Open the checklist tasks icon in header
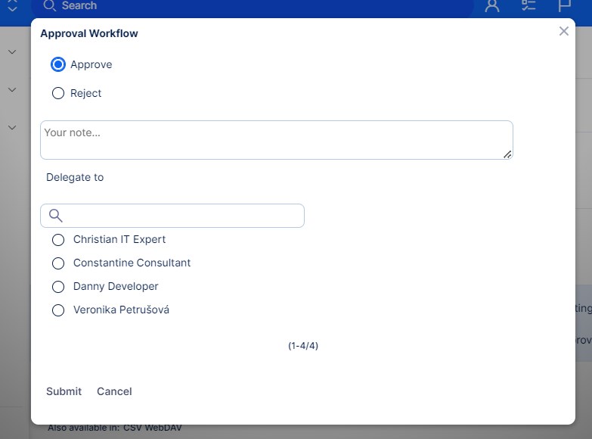Image resolution: width=592 pixels, height=439 pixels. click(x=528, y=6)
